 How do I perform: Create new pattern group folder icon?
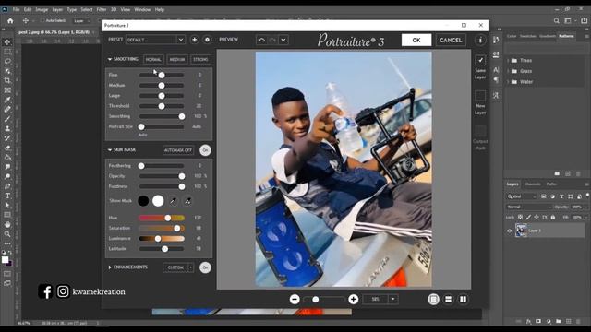[x=557, y=173]
